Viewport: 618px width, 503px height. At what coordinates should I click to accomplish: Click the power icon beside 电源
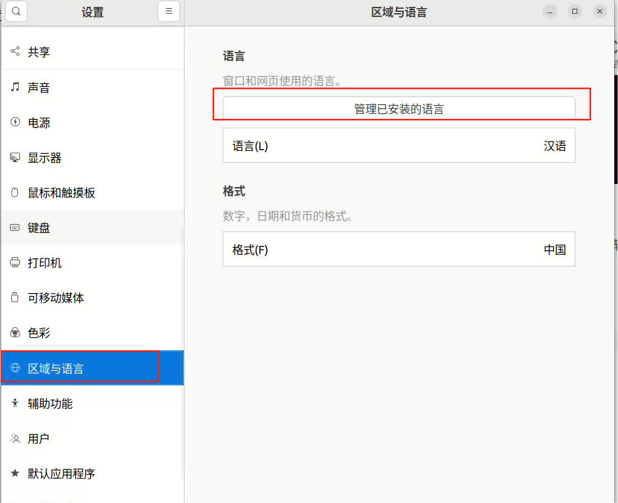click(15, 122)
